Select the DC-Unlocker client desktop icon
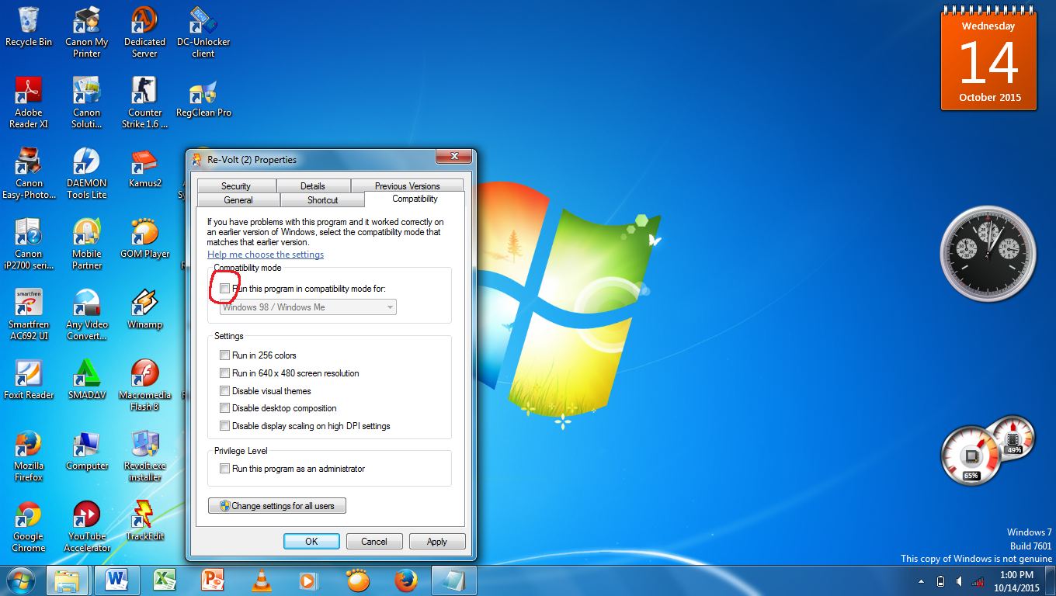1056x596 pixels. [203, 33]
